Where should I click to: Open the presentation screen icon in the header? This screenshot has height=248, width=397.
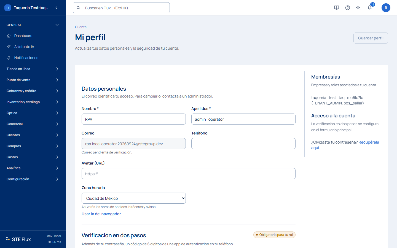(x=337, y=8)
